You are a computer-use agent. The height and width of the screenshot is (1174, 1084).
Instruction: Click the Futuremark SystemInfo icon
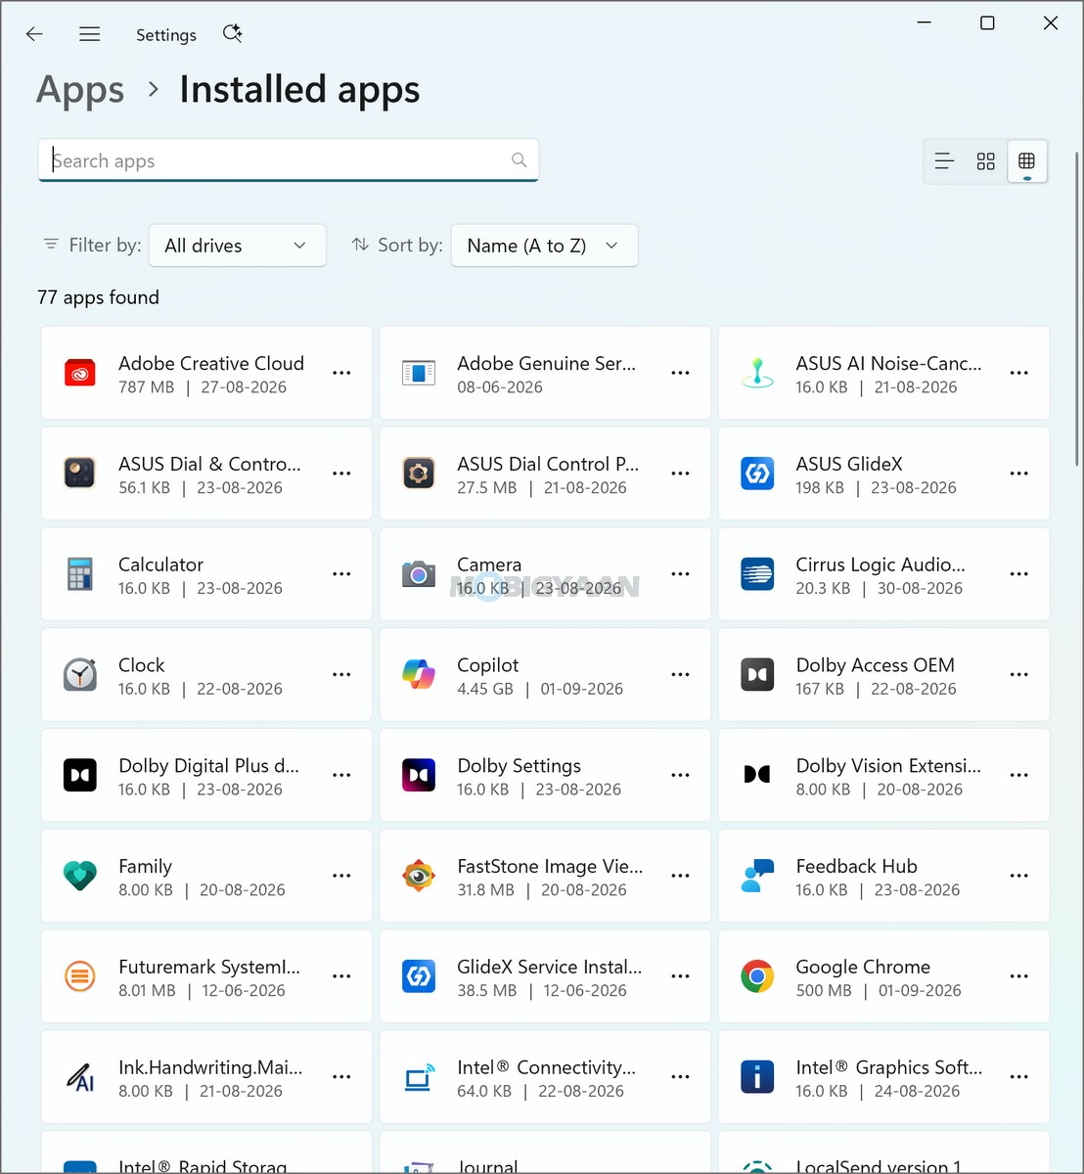tap(80, 976)
